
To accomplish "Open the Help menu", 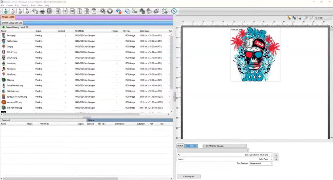I will [47, 5].
